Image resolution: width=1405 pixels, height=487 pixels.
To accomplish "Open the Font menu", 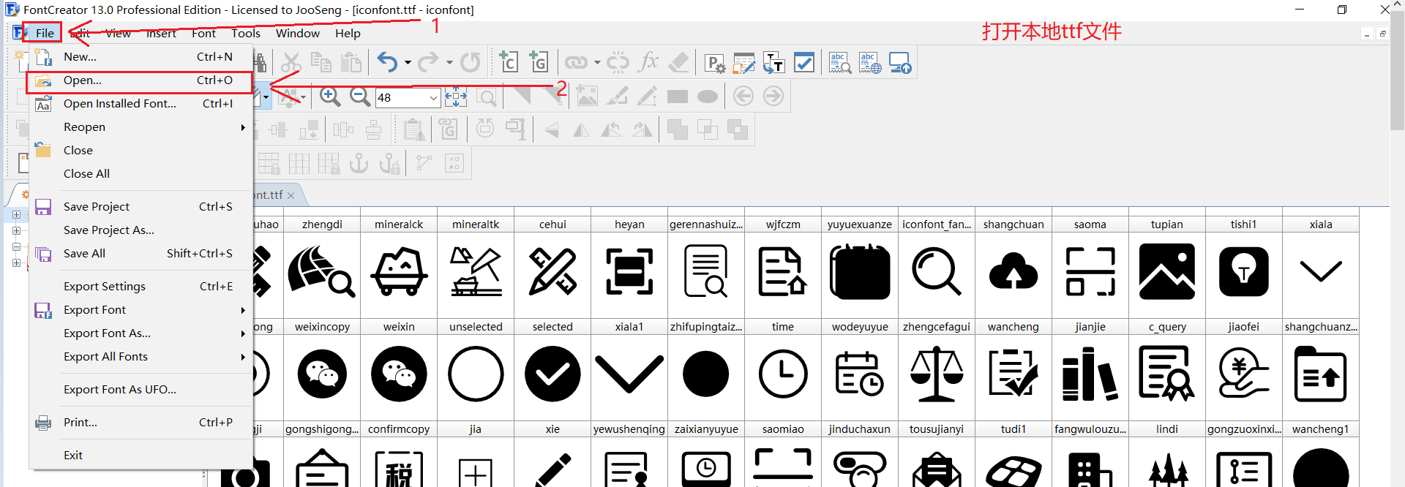I will tap(203, 34).
